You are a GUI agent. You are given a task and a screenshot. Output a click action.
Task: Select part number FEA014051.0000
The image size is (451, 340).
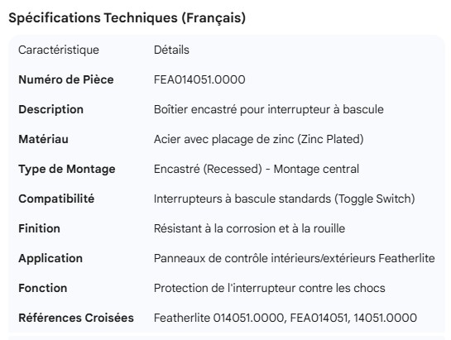click(199, 79)
